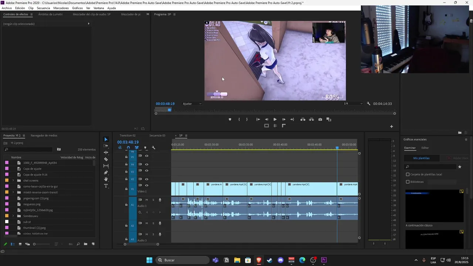
Task: Click New Bin folder icon
Action: tap(85, 244)
